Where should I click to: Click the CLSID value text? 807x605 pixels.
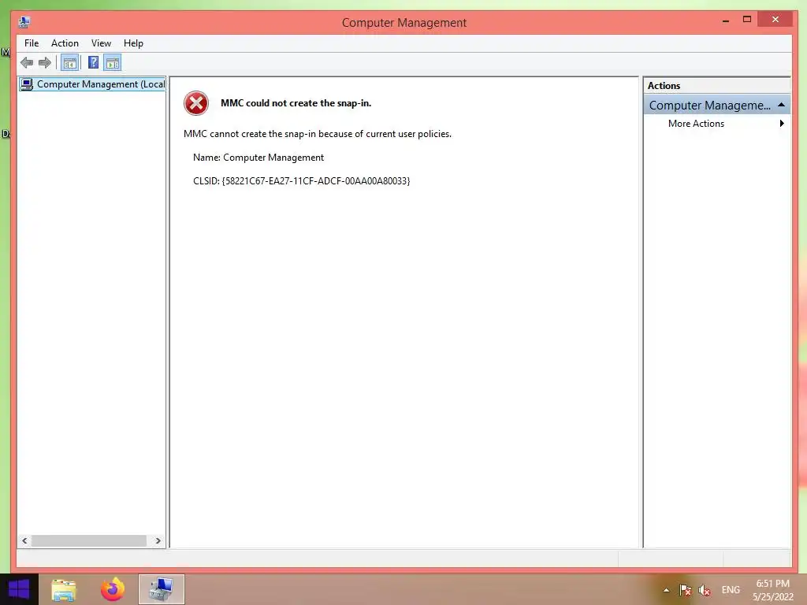click(x=316, y=181)
